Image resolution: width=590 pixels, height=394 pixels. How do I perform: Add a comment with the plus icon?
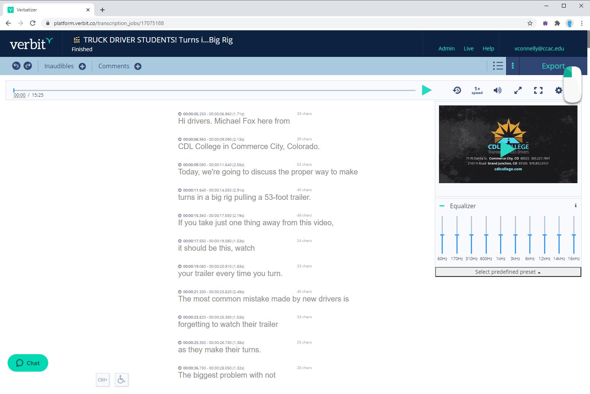[138, 66]
